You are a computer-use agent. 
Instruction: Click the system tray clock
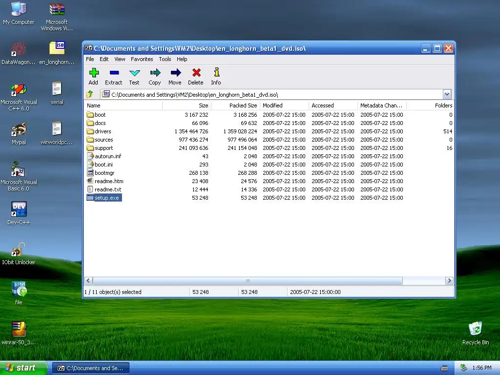click(x=482, y=368)
